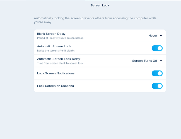Click the white knob of Automatic Screen Lock switch
This screenshot has height=139, width=181.
click(160, 48)
